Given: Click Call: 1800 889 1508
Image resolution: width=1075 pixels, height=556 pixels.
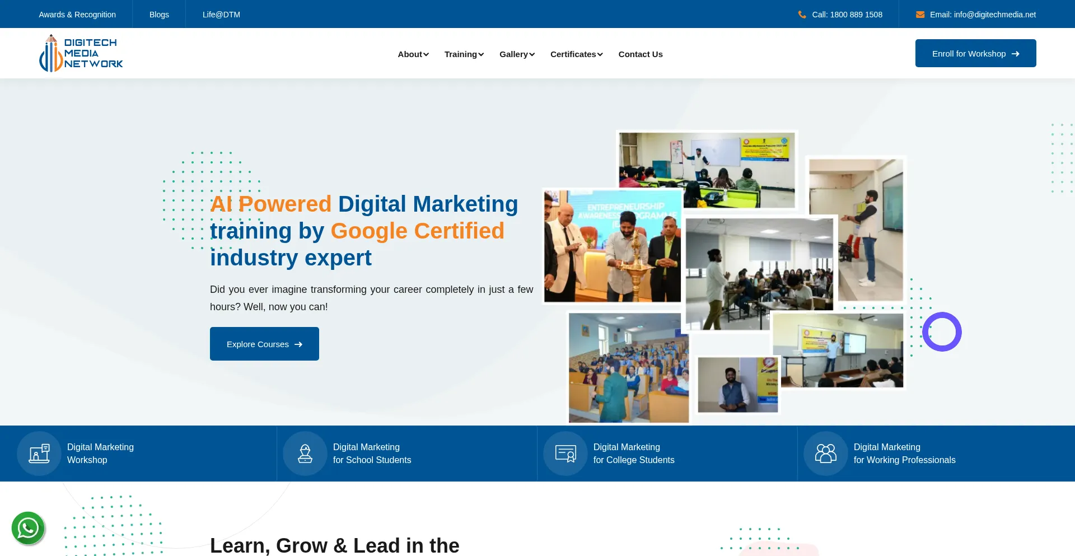Looking at the screenshot, I should [x=847, y=15].
